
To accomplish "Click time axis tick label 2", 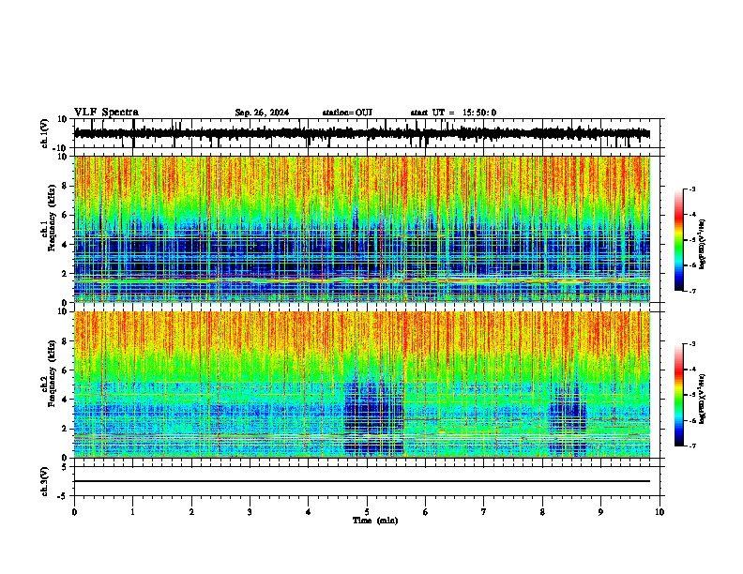I will [x=191, y=512].
